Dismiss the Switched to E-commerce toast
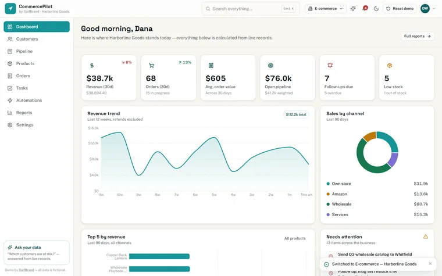 coord(430,264)
